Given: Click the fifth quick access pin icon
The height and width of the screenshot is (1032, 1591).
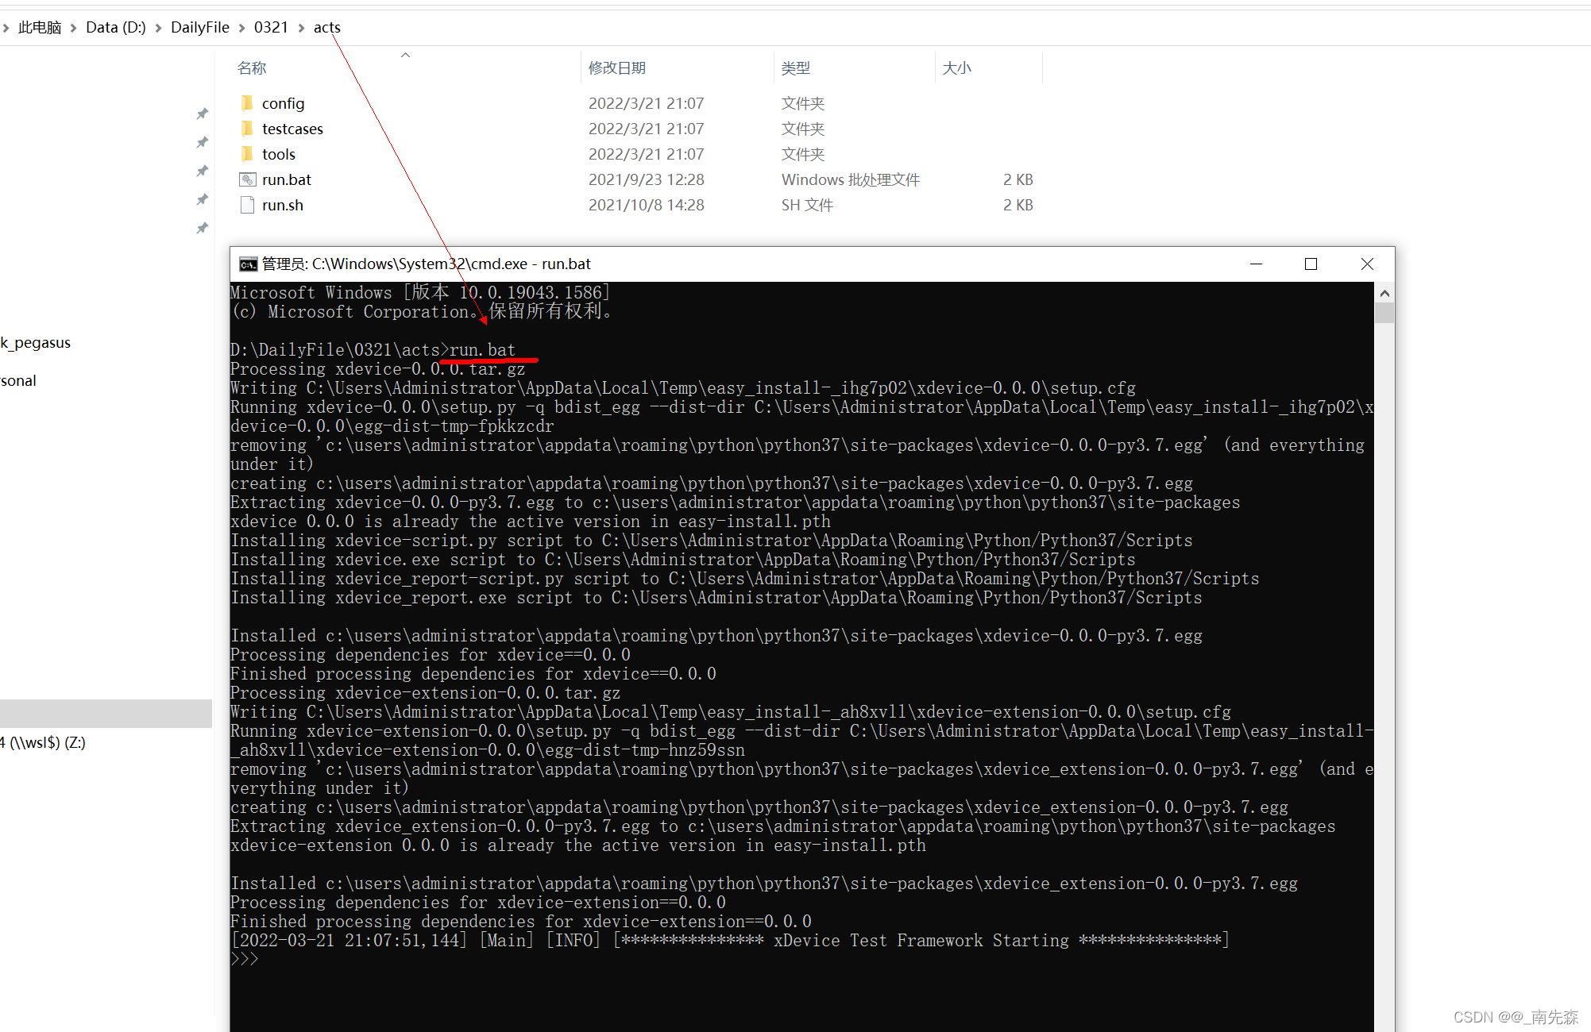Looking at the screenshot, I should click(203, 228).
